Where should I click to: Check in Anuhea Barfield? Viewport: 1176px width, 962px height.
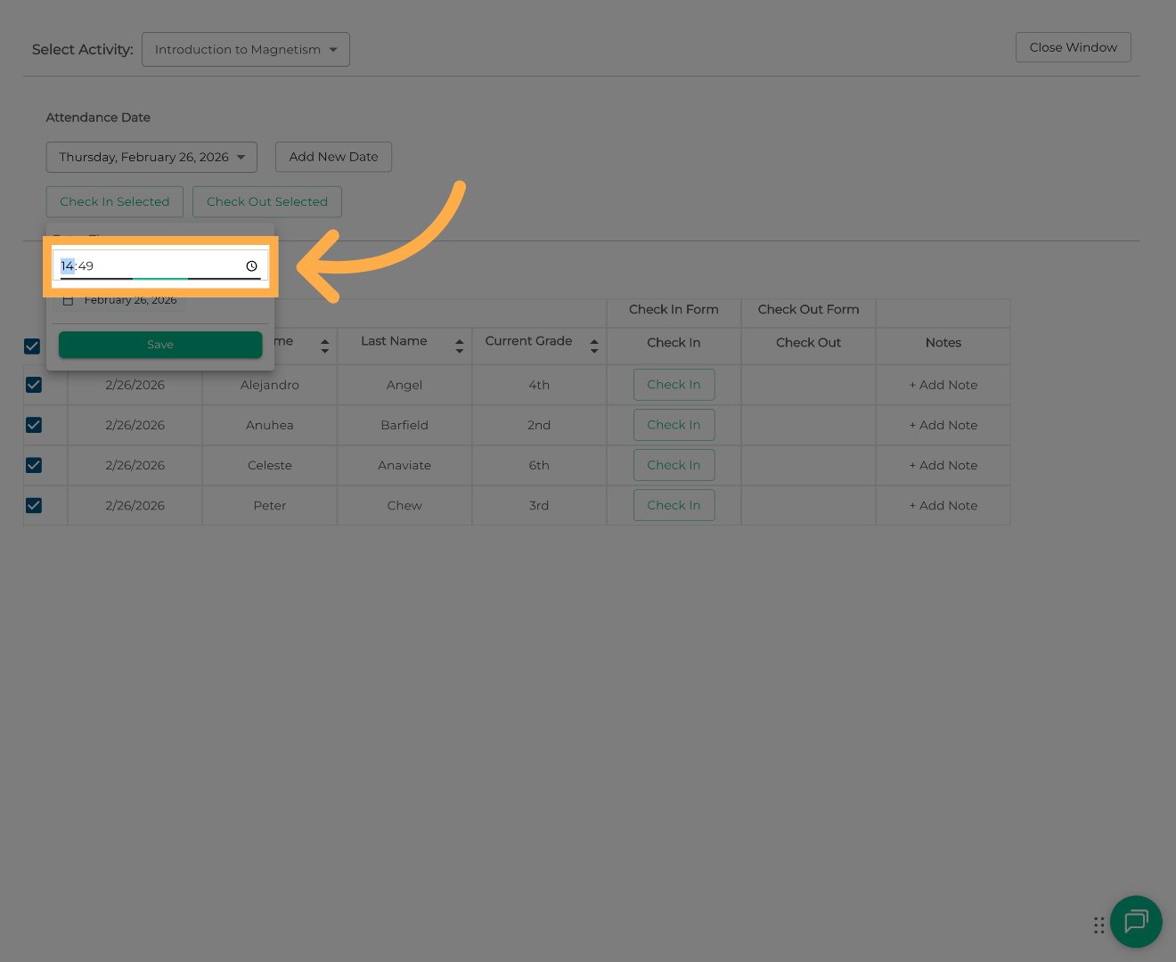pos(674,425)
